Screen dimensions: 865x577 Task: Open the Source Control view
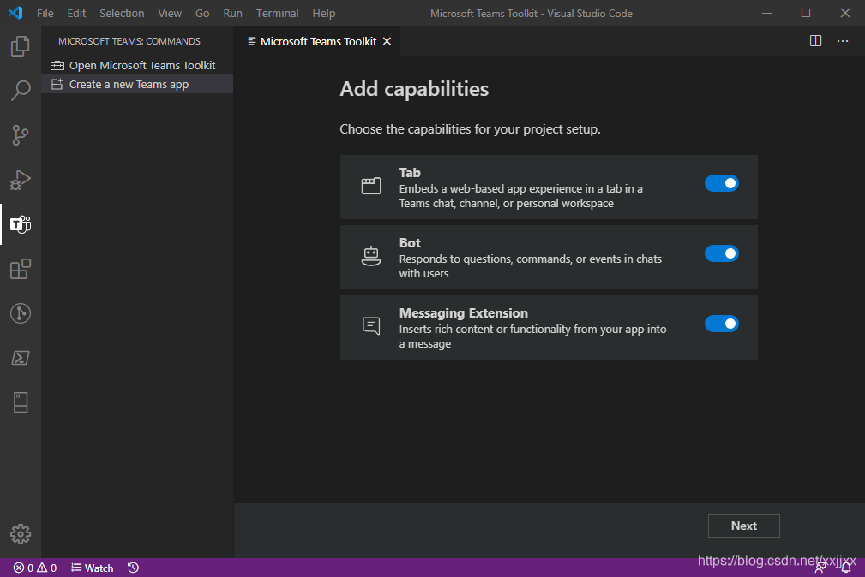(x=21, y=135)
